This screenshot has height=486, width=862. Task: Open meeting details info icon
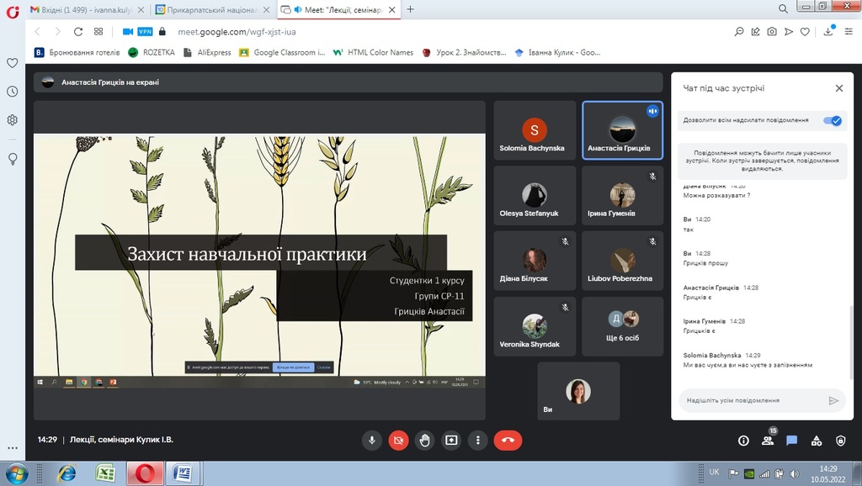(743, 440)
